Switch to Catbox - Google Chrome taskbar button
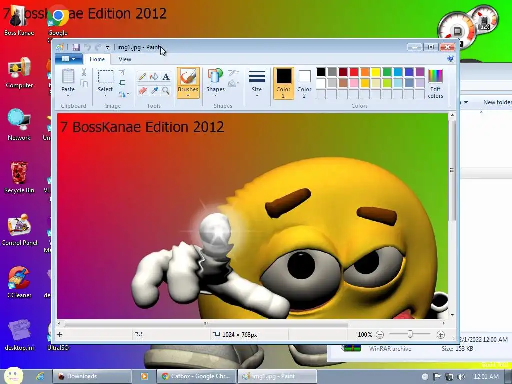 (x=196, y=376)
